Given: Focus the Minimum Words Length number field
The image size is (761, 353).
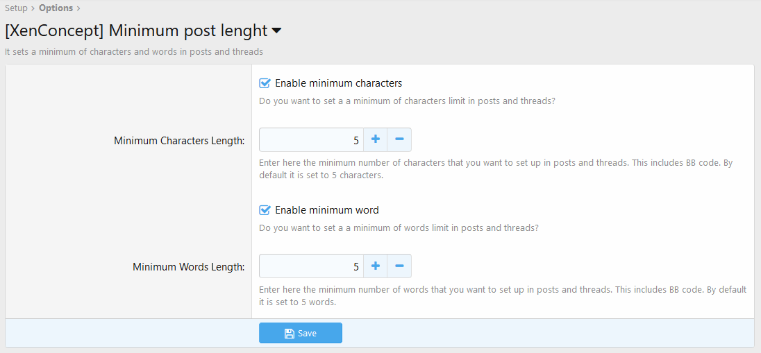Looking at the screenshot, I should pyautogui.click(x=311, y=266).
